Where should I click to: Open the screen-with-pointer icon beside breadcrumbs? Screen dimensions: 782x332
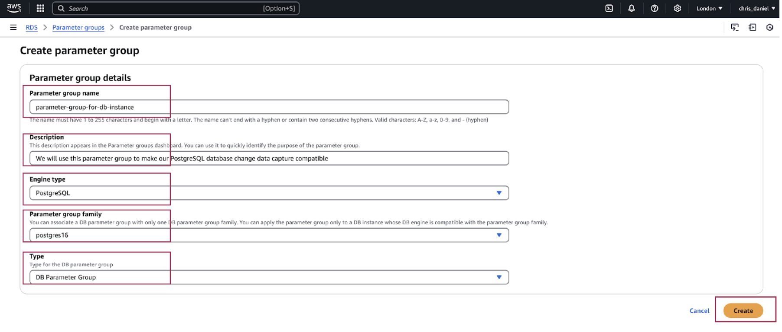coord(735,27)
